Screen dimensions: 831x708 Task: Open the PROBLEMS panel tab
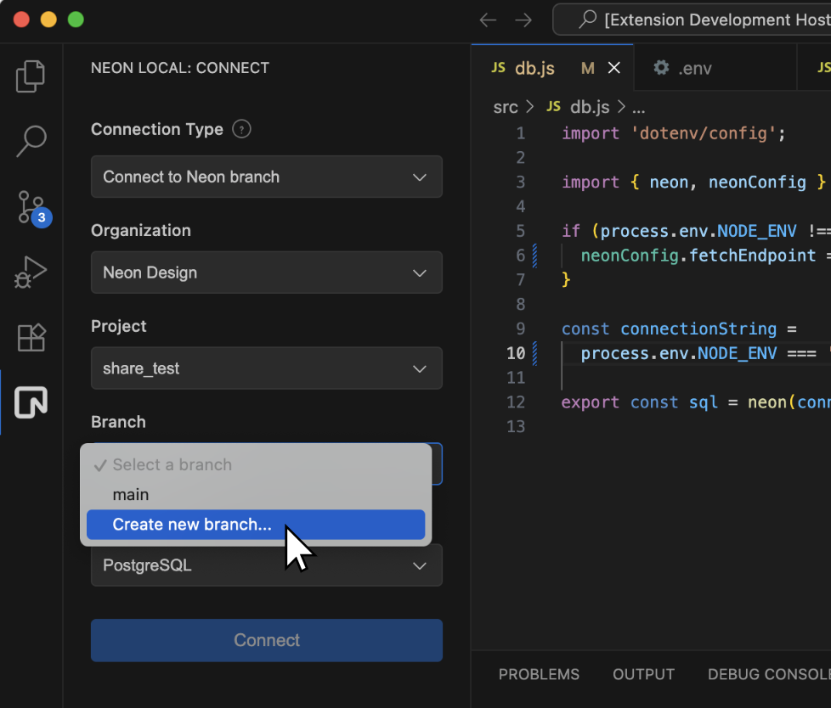coord(539,675)
